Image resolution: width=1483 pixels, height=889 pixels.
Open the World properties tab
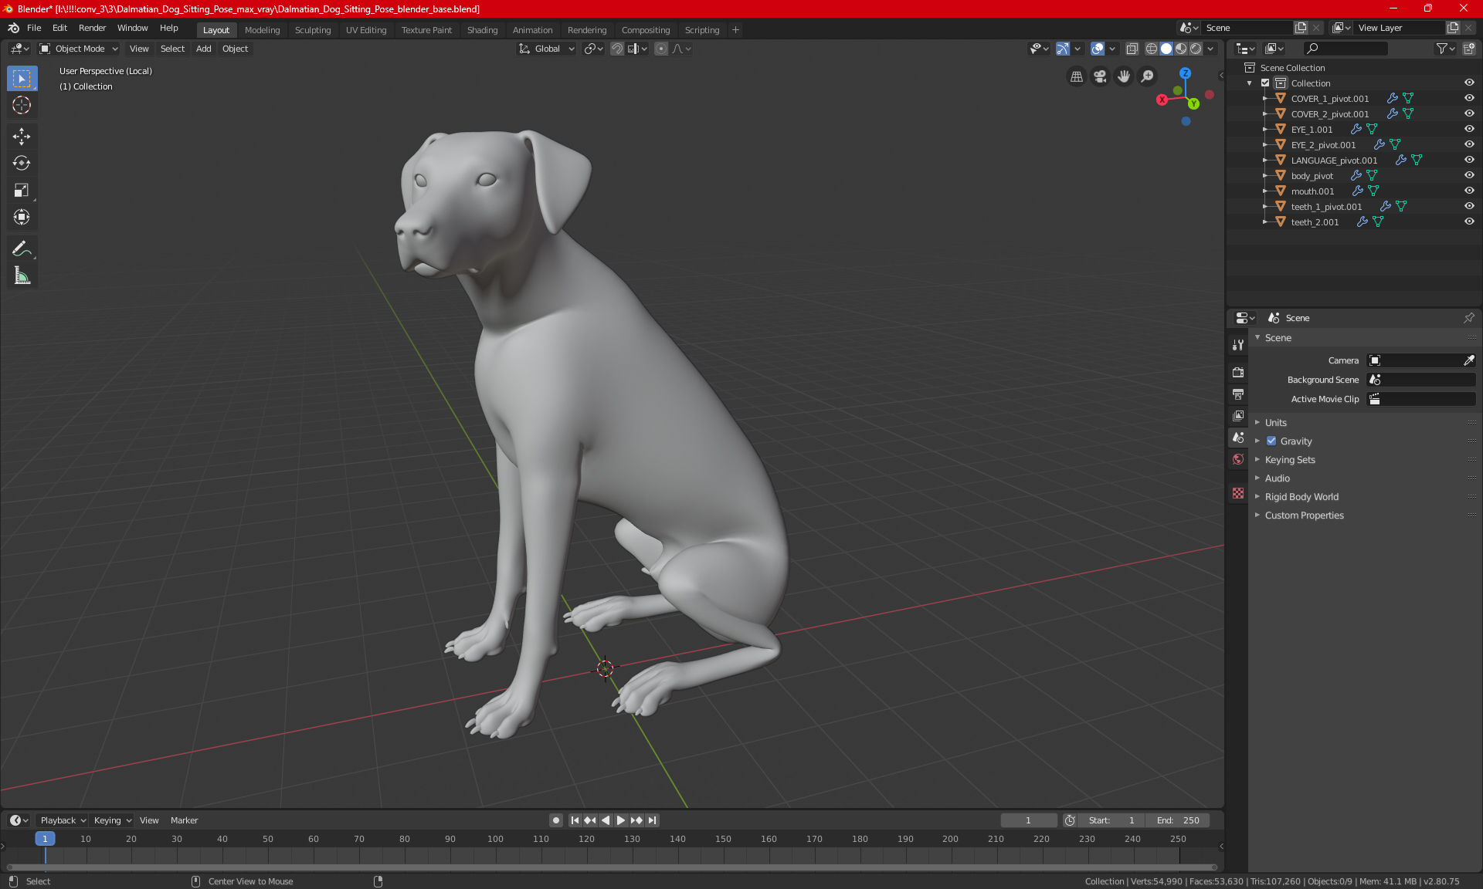point(1238,459)
